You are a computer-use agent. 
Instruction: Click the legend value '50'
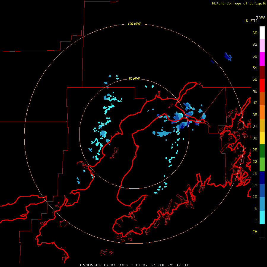point(255,80)
